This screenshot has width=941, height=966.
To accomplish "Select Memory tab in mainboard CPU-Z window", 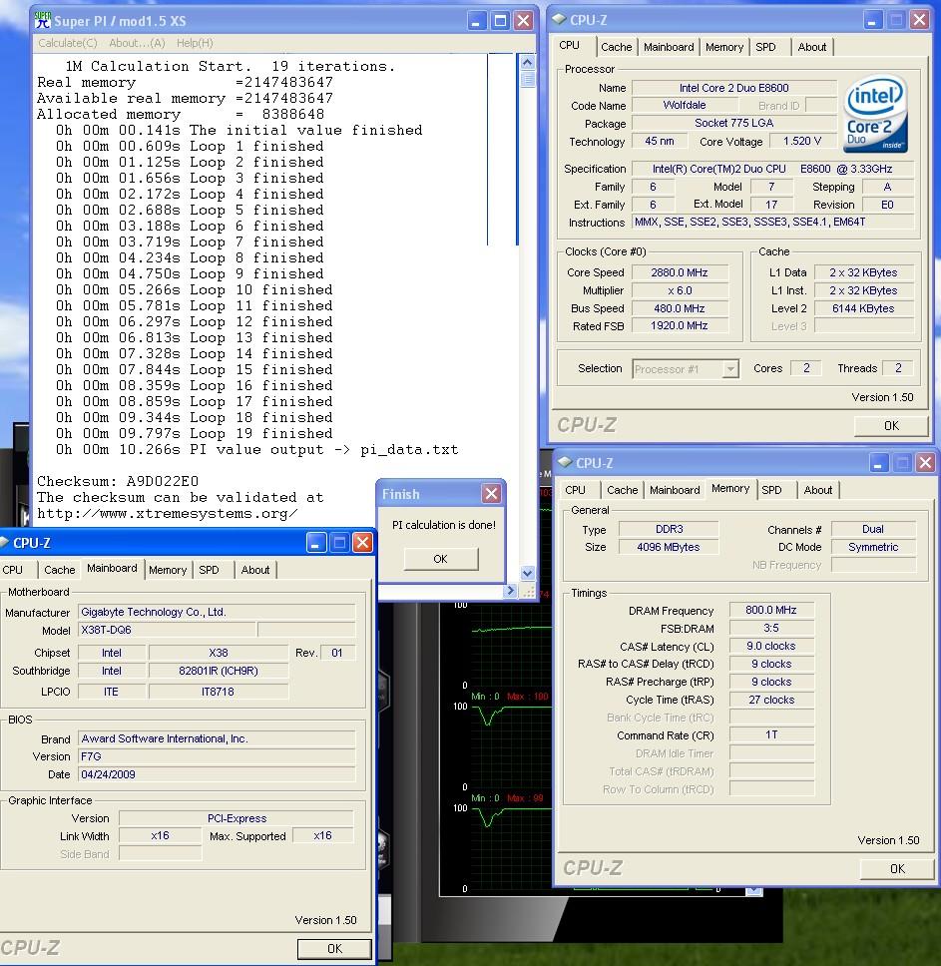I will [x=168, y=571].
